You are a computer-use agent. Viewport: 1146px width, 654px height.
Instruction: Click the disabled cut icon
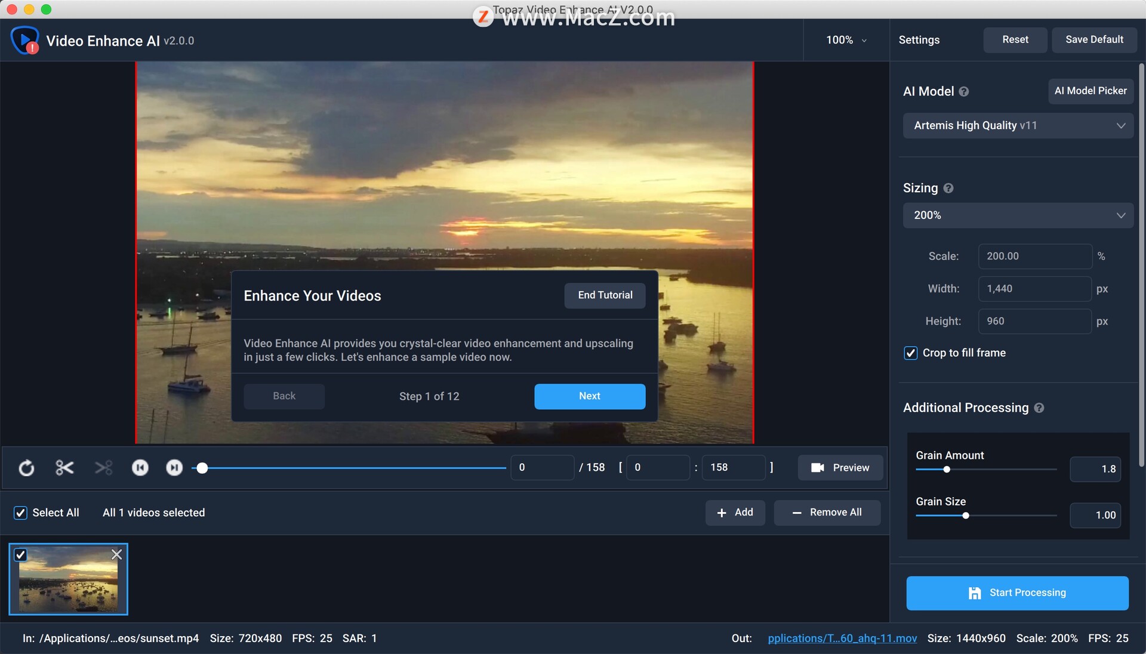pos(102,467)
